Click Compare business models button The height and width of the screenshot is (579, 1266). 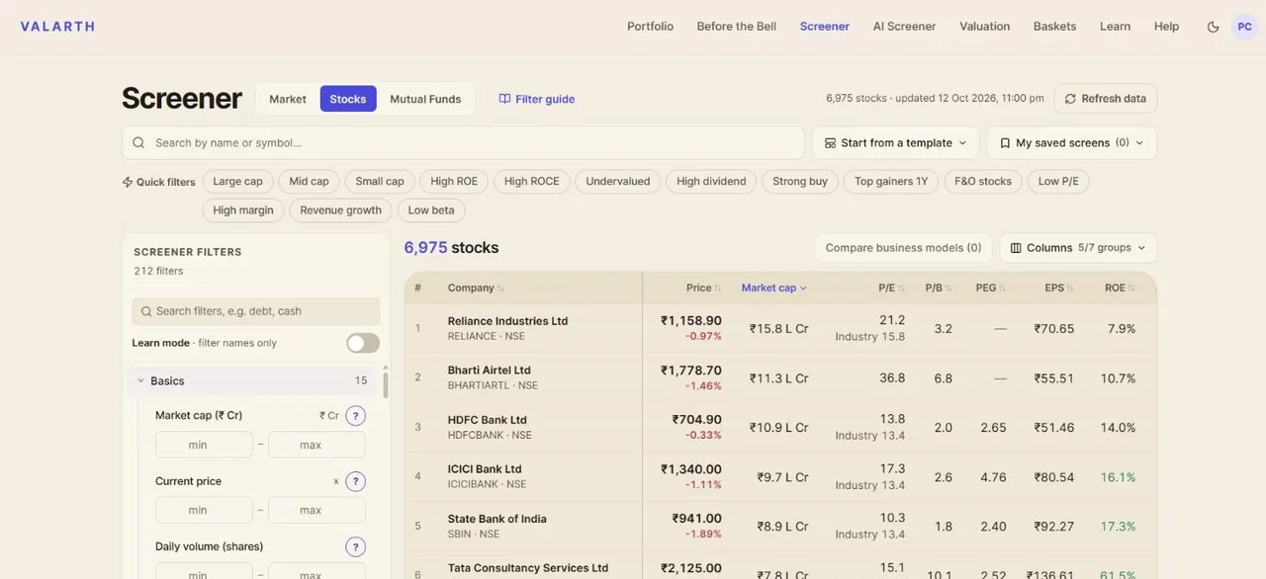[904, 248]
